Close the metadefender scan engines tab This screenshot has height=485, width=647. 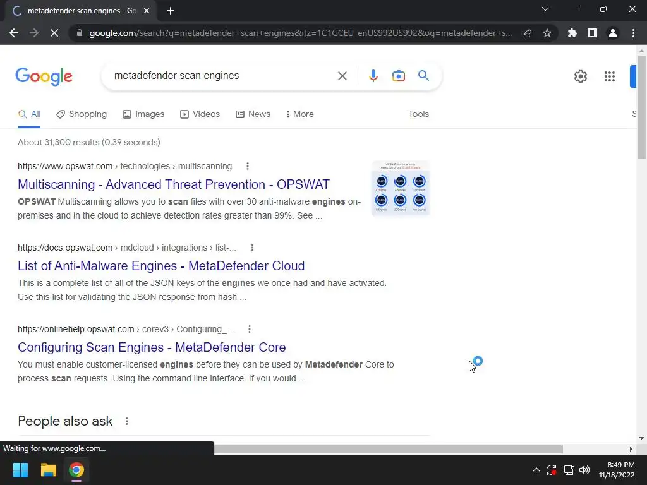tap(147, 11)
